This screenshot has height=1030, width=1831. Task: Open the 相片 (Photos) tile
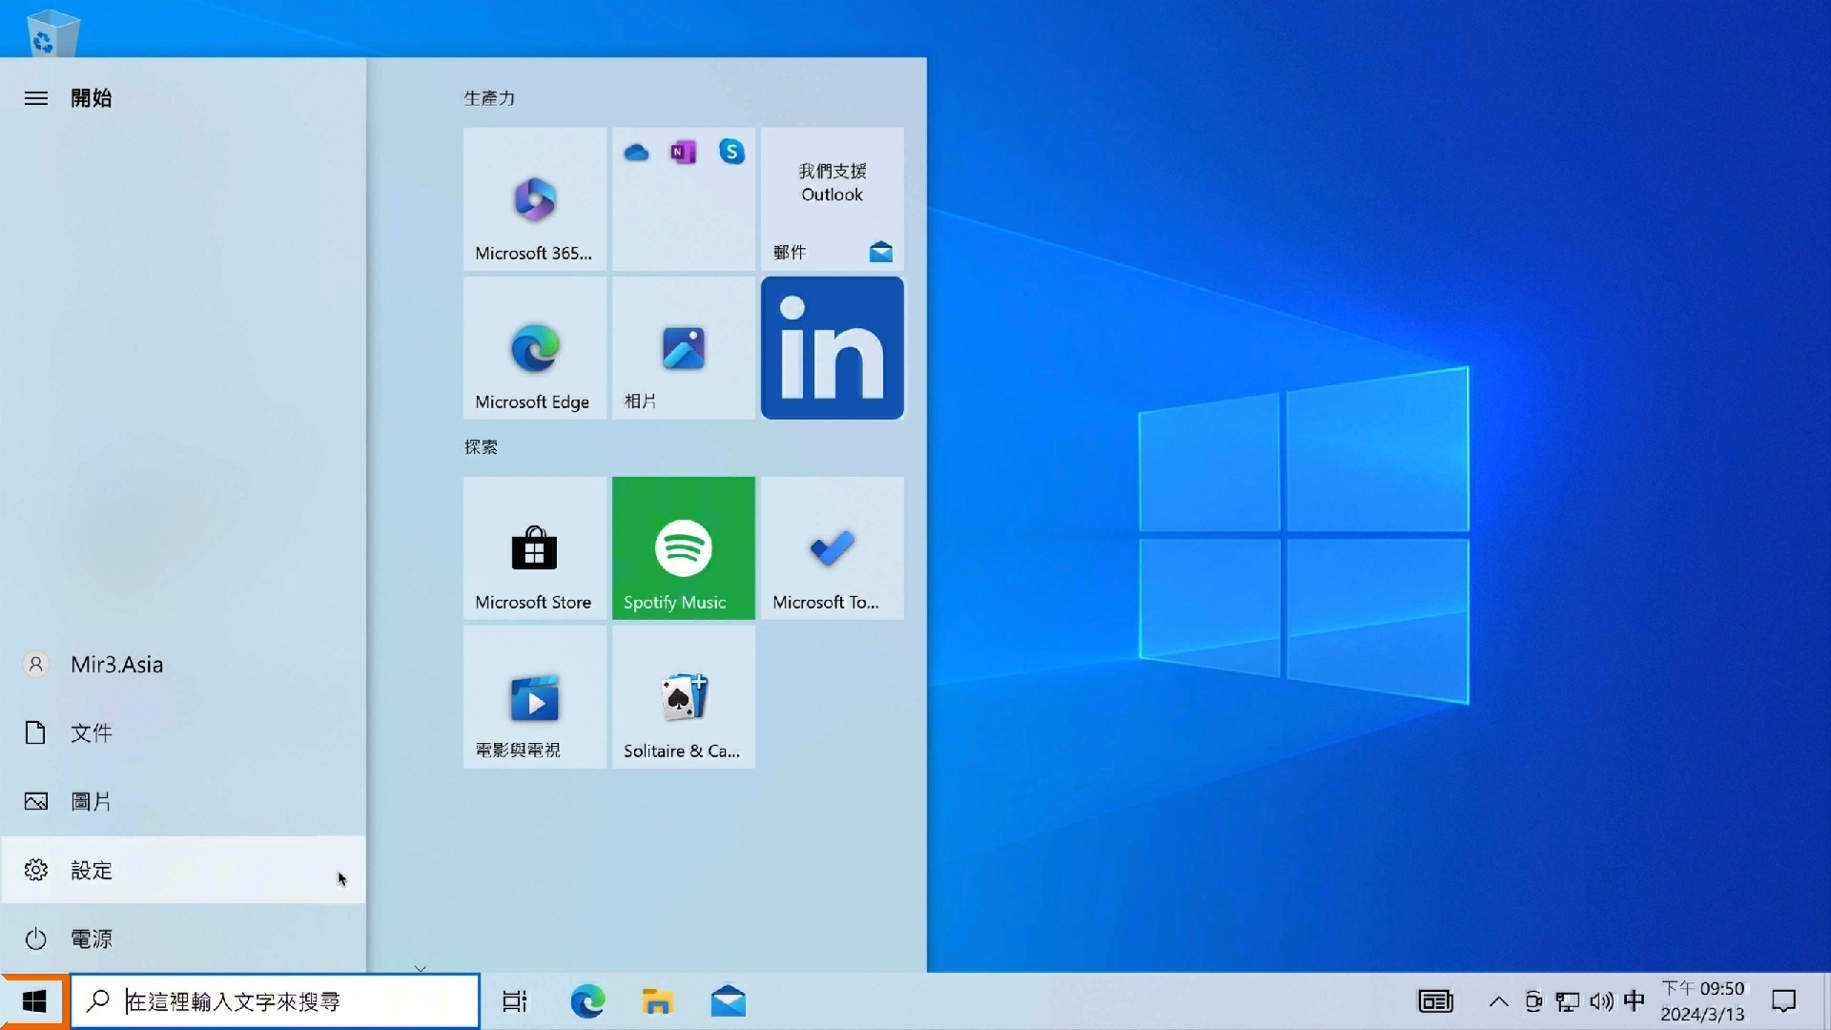(682, 348)
